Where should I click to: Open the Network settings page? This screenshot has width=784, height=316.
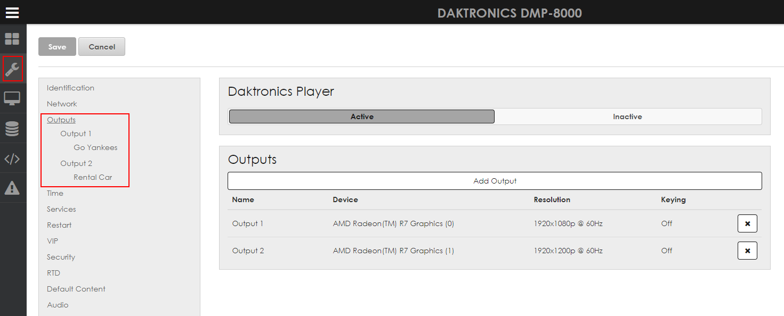click(62, 104)
